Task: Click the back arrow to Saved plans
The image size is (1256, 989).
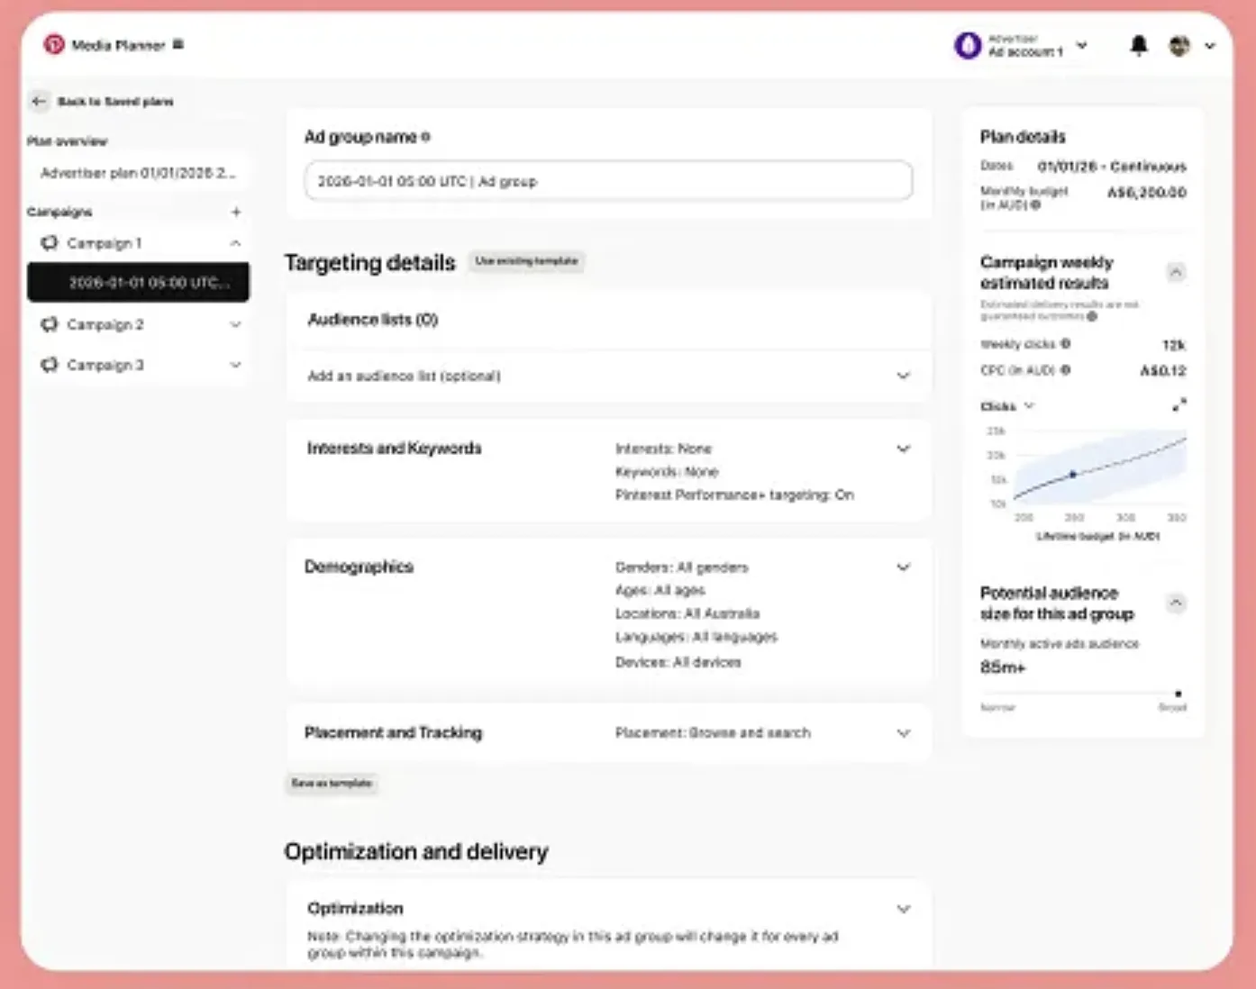Action: coord(39,101)
